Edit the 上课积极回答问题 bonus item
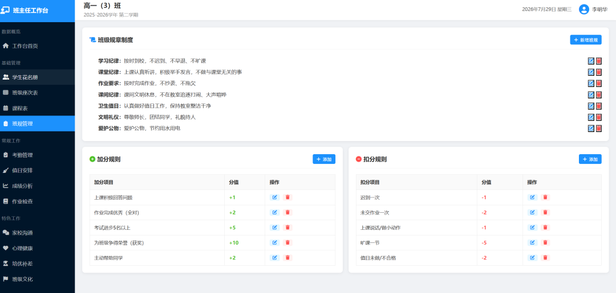 tap(274, 197)
